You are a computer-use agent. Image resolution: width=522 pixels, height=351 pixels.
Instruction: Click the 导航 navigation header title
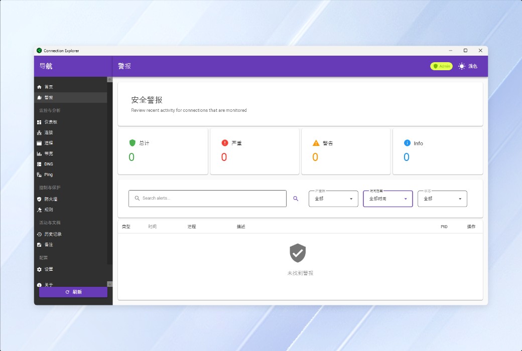click(46, 66)
